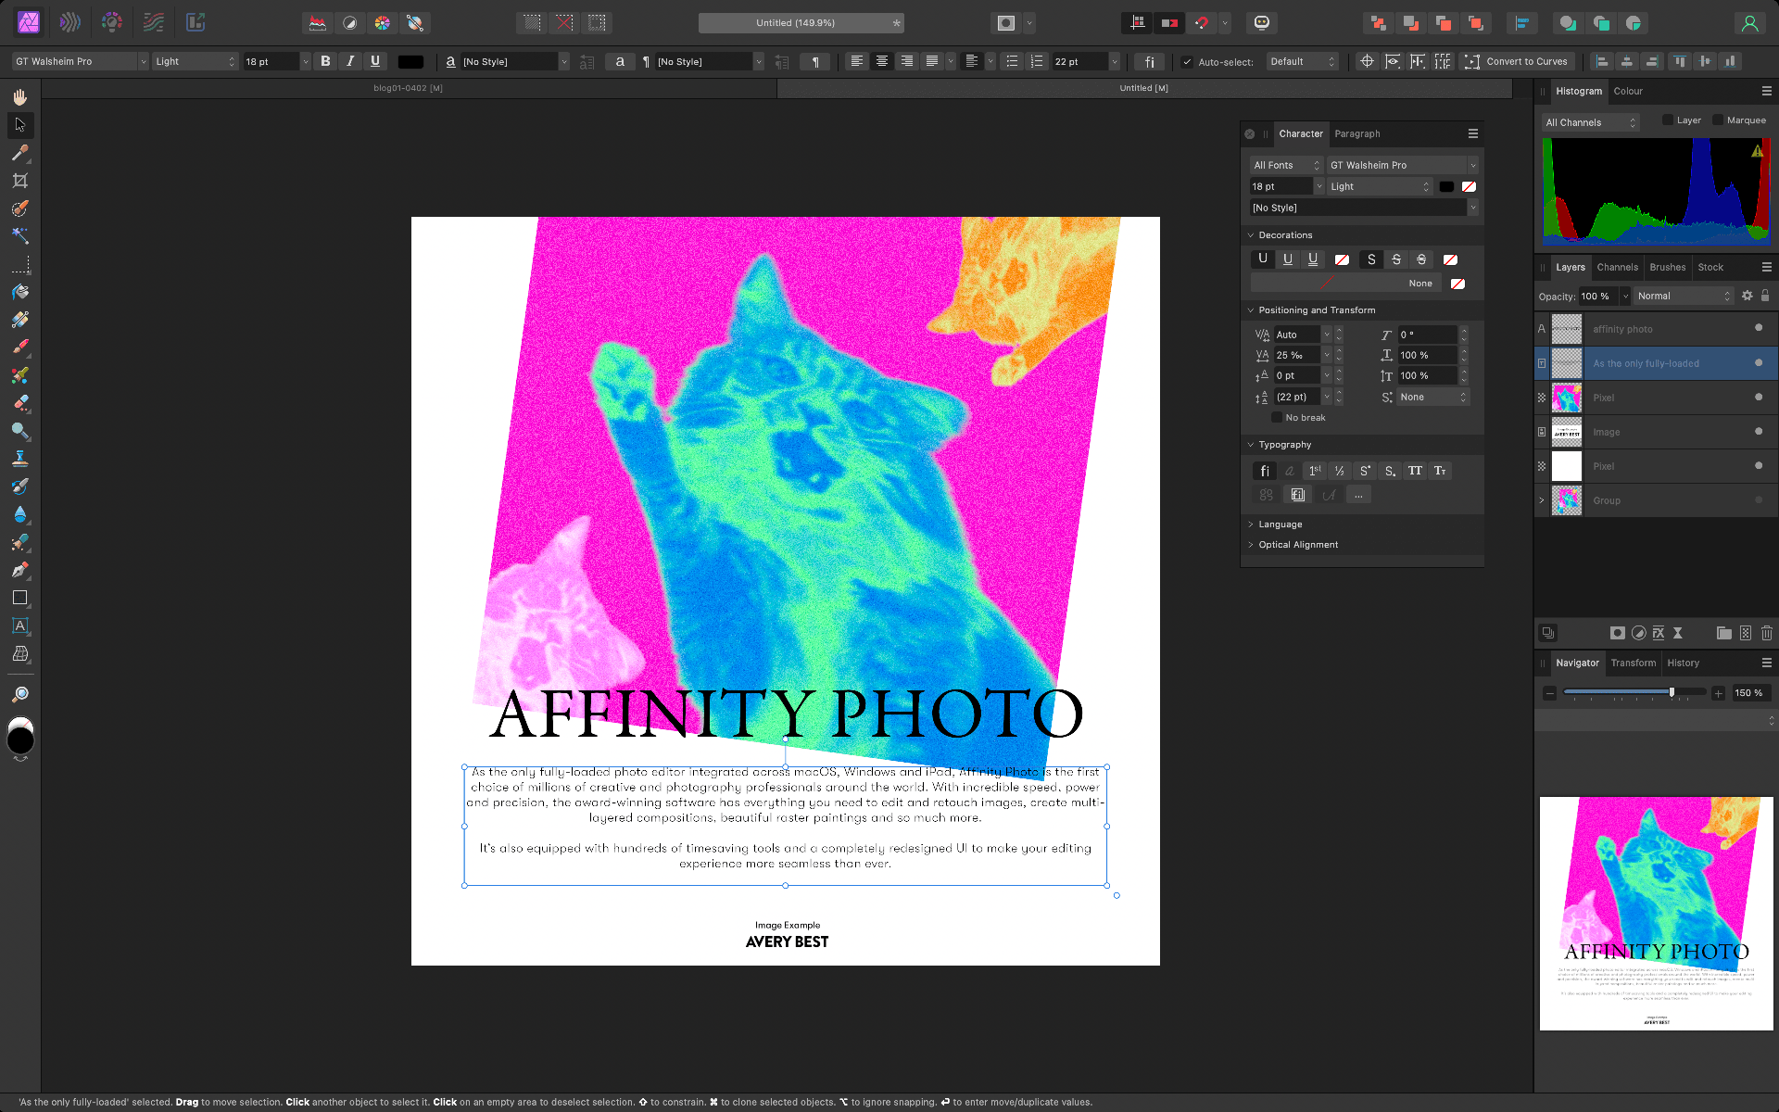Image resolution: width=1779 pixels, height=1112 pixels.
Task: Collapse the Decorations section
Action: (1250, 235)
